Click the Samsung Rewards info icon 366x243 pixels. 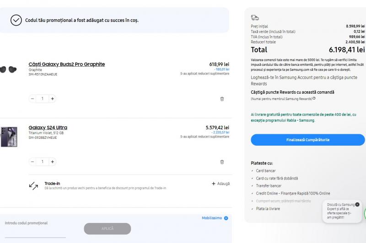(314, 99)
